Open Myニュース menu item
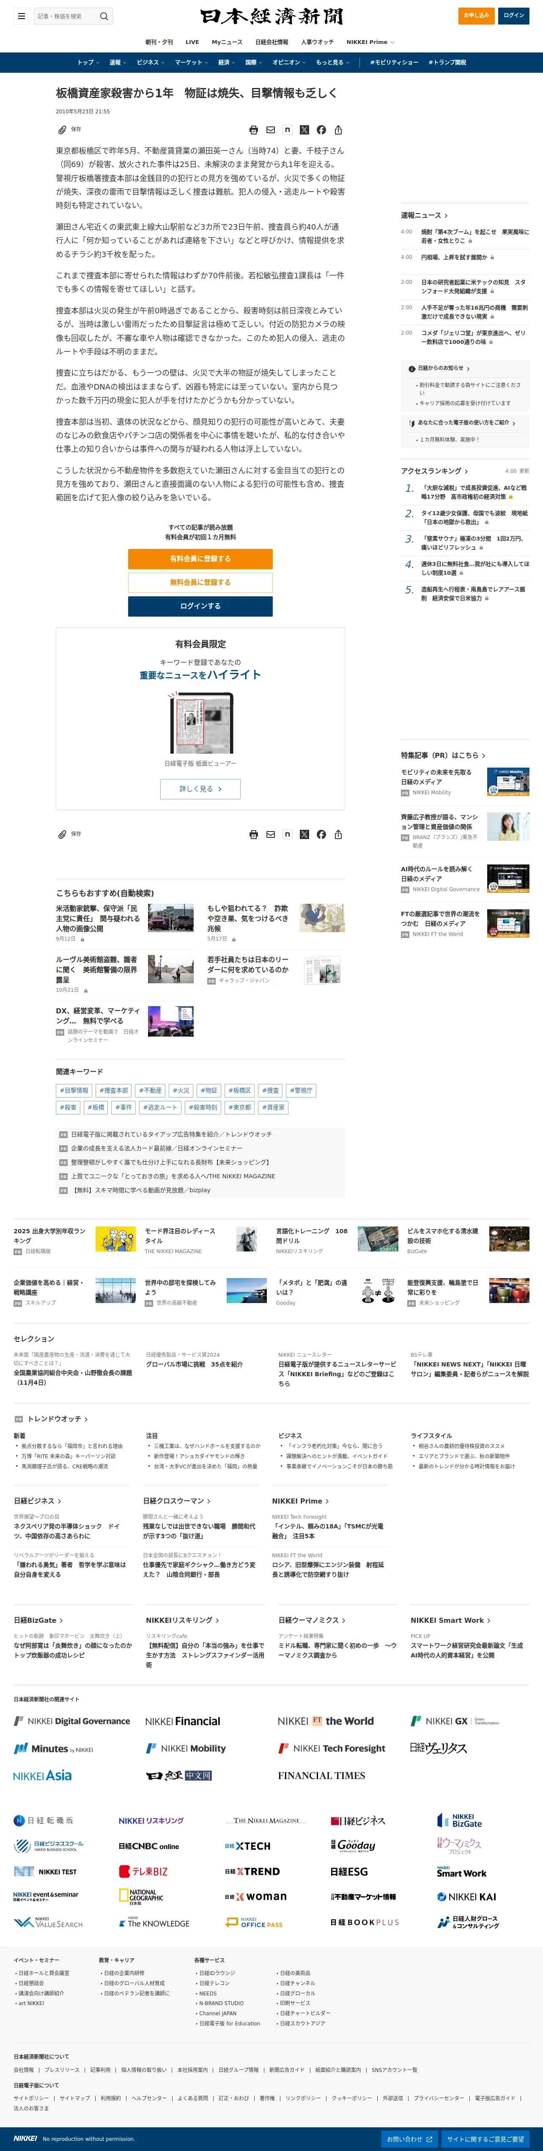This screenshot has width=543, height=2151. pos(227,42)
